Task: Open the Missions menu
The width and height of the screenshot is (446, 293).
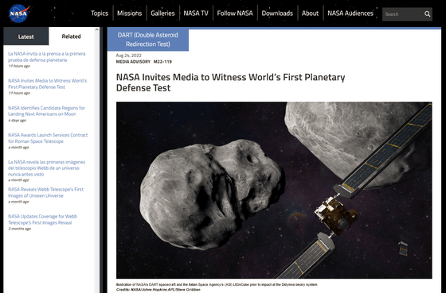Action: pos(129,13)
